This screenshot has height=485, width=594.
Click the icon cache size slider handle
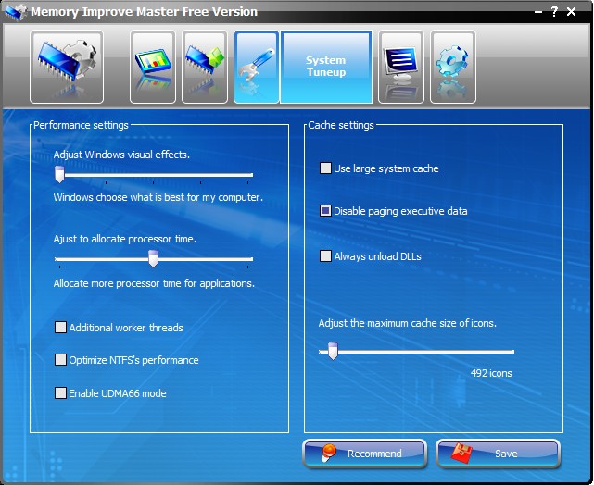(333, 352)
